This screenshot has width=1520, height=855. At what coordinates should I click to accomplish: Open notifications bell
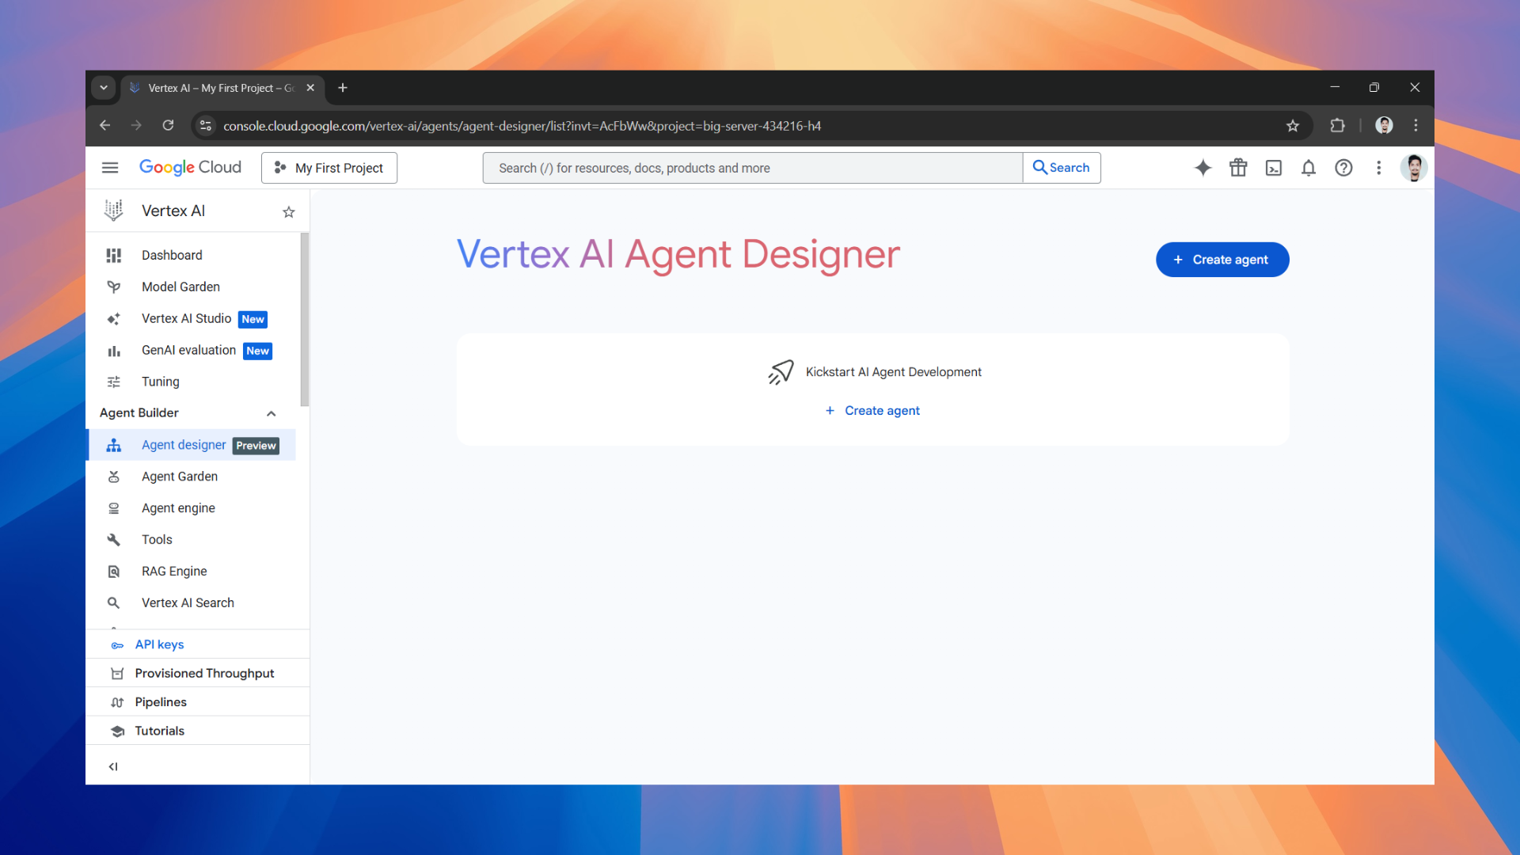(1308, 168)
